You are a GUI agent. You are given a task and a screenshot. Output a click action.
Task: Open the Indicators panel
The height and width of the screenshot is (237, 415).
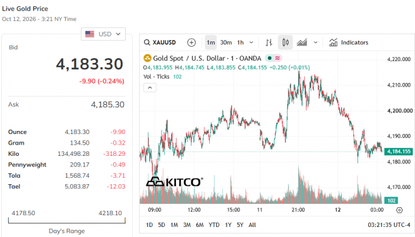(x=349, y=42)
